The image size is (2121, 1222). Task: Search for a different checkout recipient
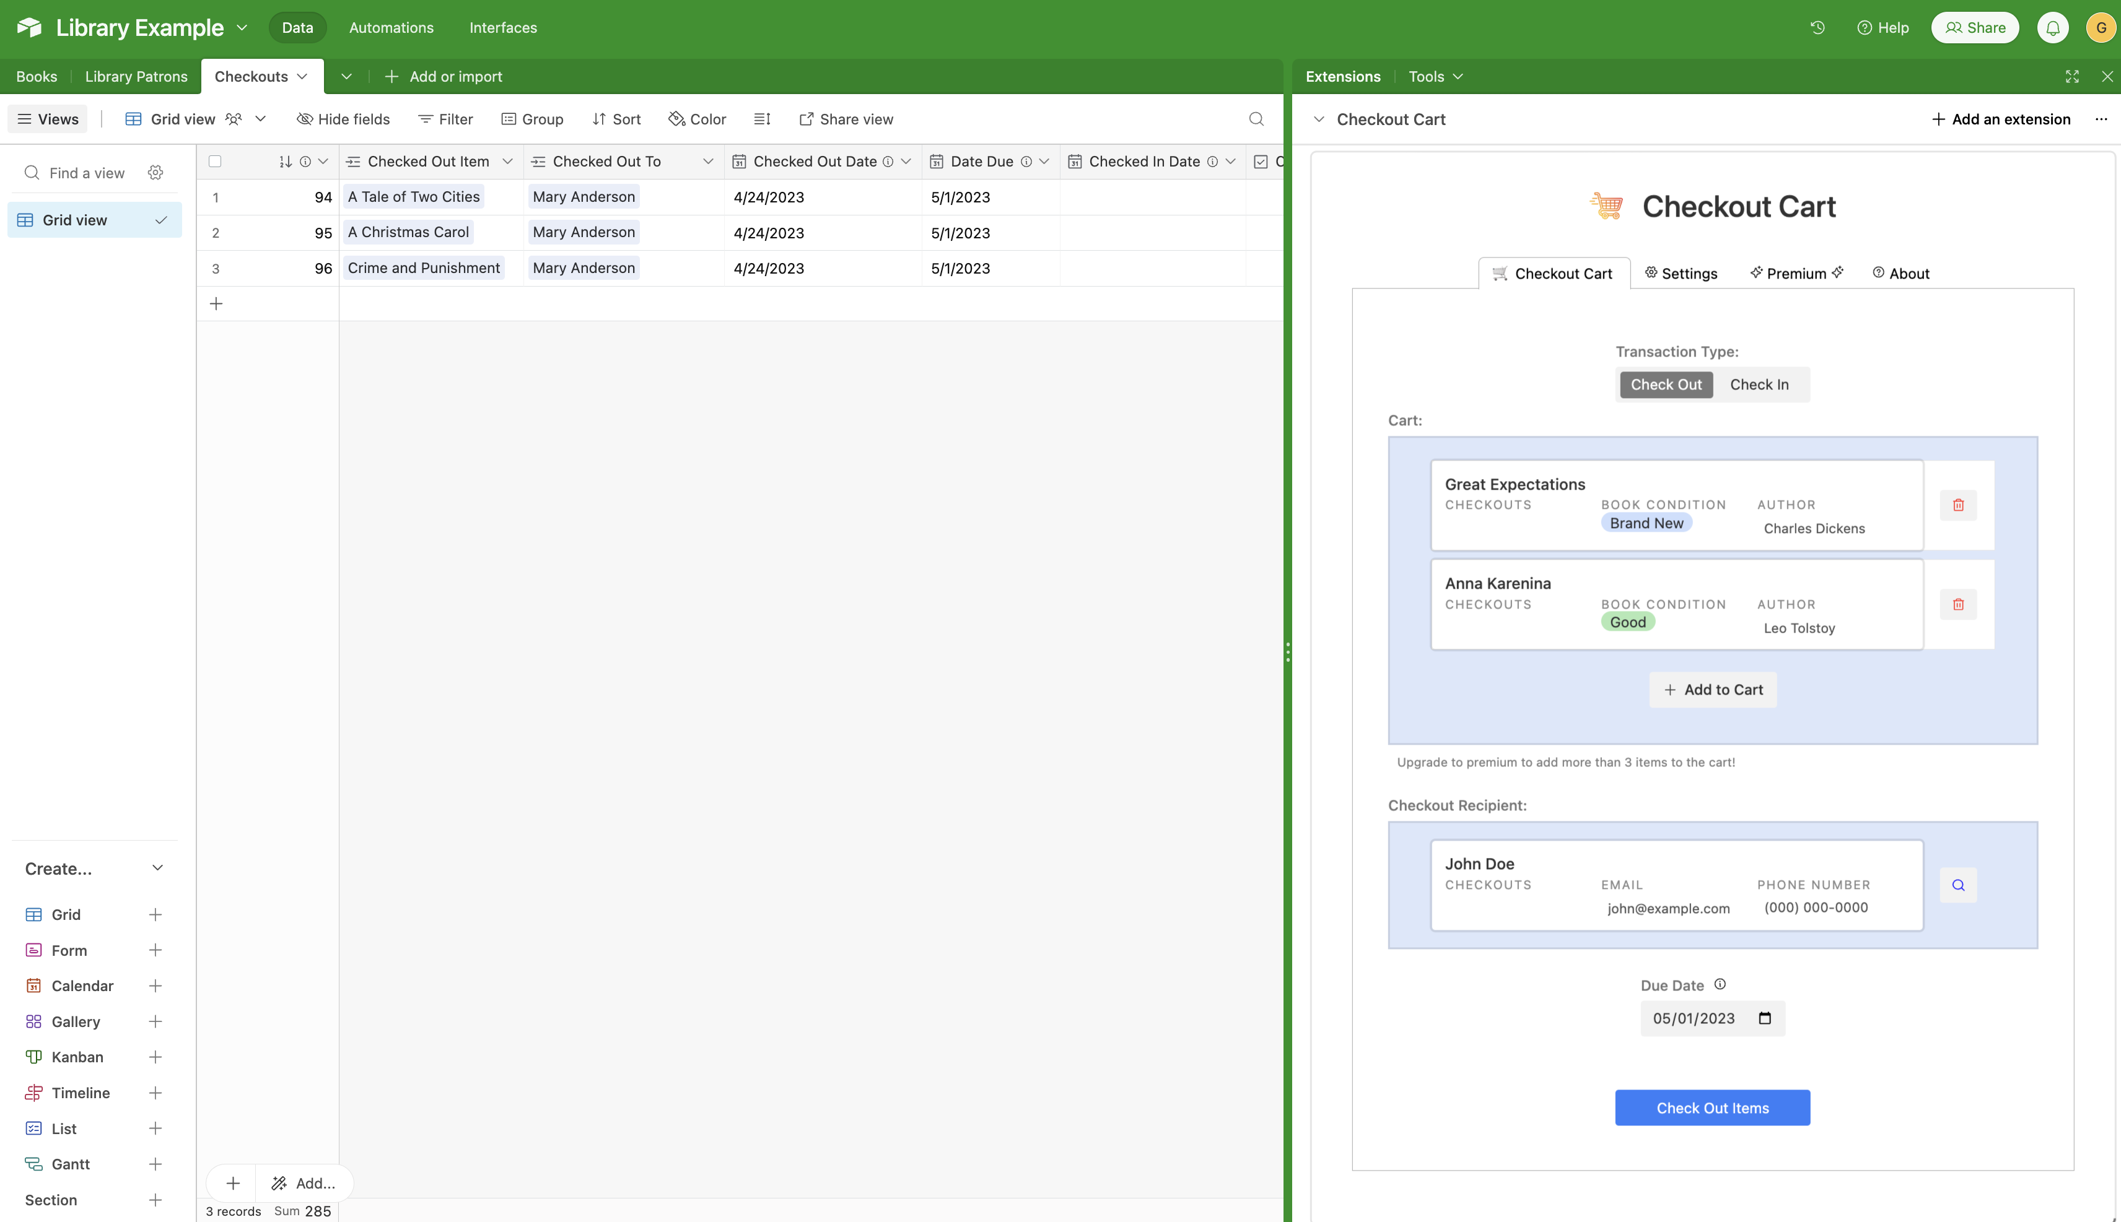1958,885
